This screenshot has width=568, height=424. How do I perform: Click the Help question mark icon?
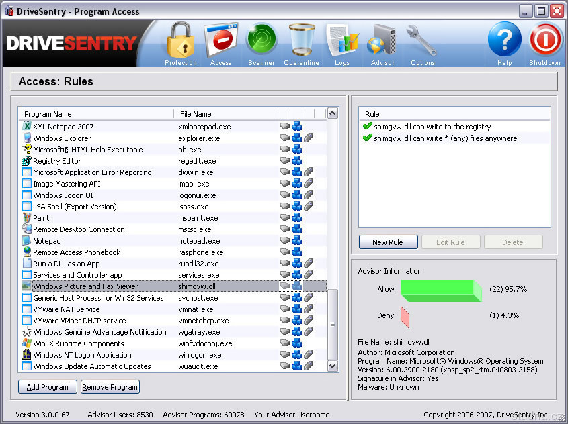[x=504, y=42]
